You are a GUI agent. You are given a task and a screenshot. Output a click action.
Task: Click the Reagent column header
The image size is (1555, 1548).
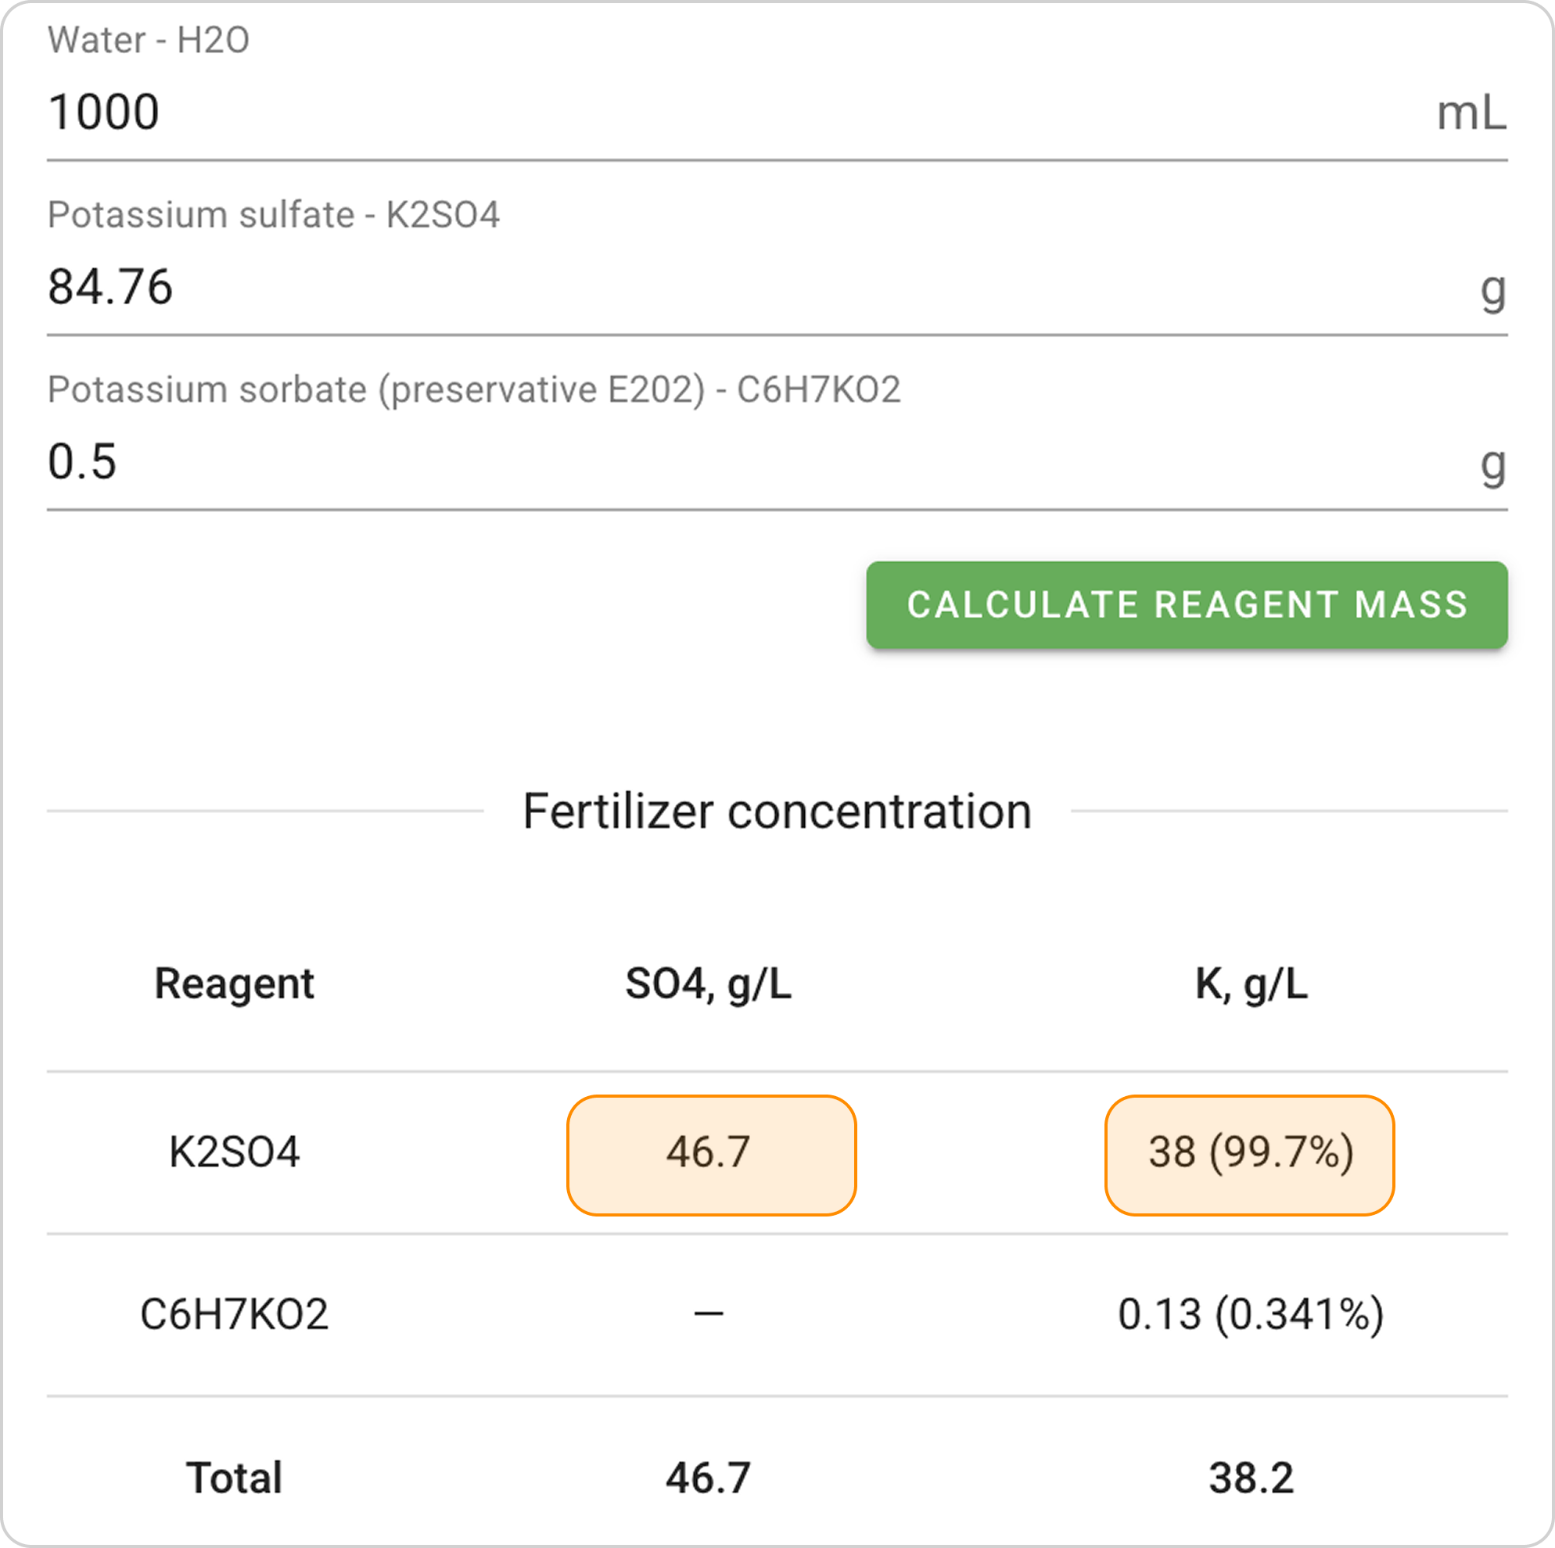233,984
